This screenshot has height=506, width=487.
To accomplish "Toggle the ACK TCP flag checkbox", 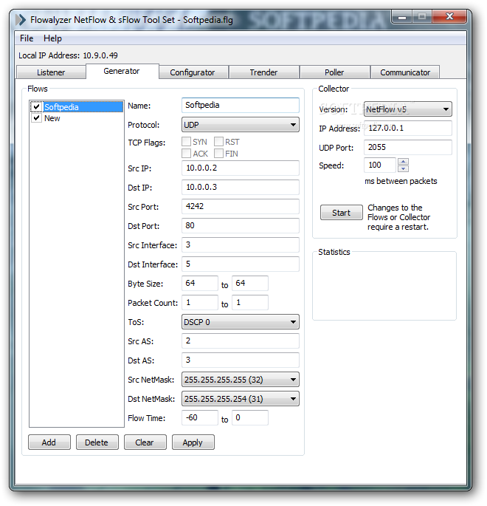I will tap(186, 154).
